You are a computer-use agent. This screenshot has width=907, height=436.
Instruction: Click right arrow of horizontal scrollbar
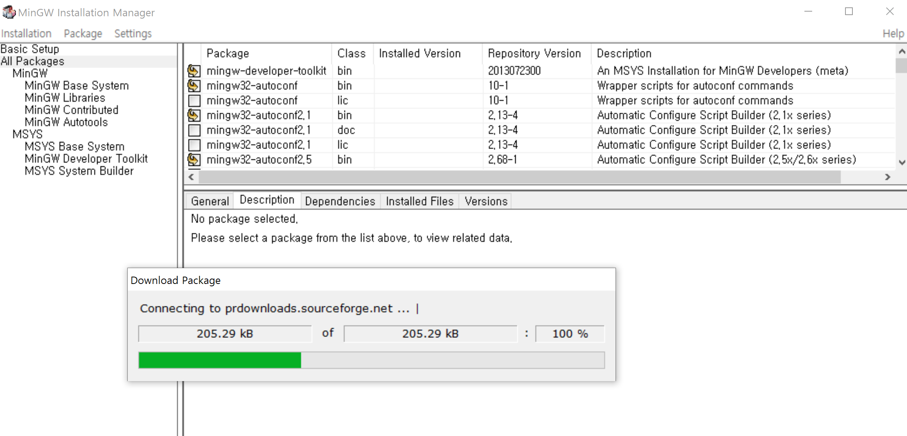tap(888, 177)
